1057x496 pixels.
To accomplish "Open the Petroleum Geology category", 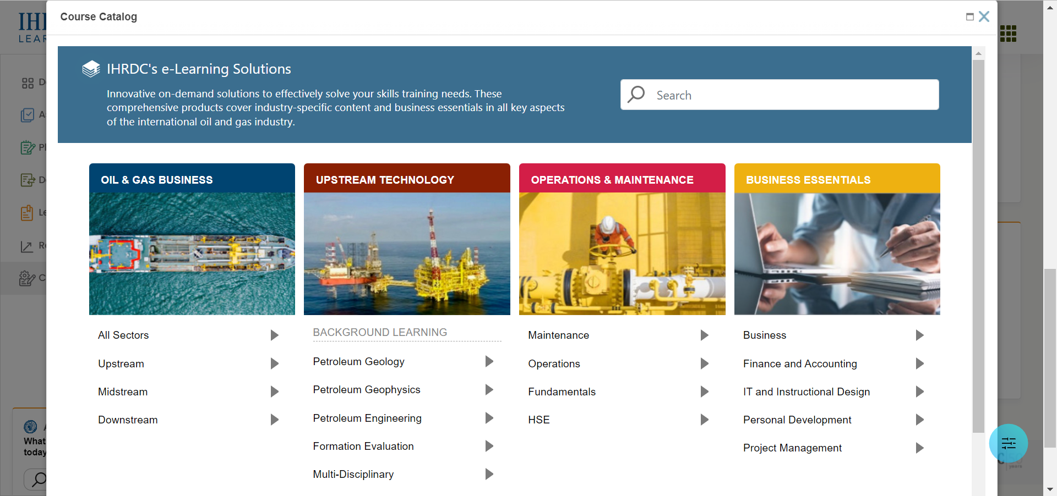I will pos(358,361).
